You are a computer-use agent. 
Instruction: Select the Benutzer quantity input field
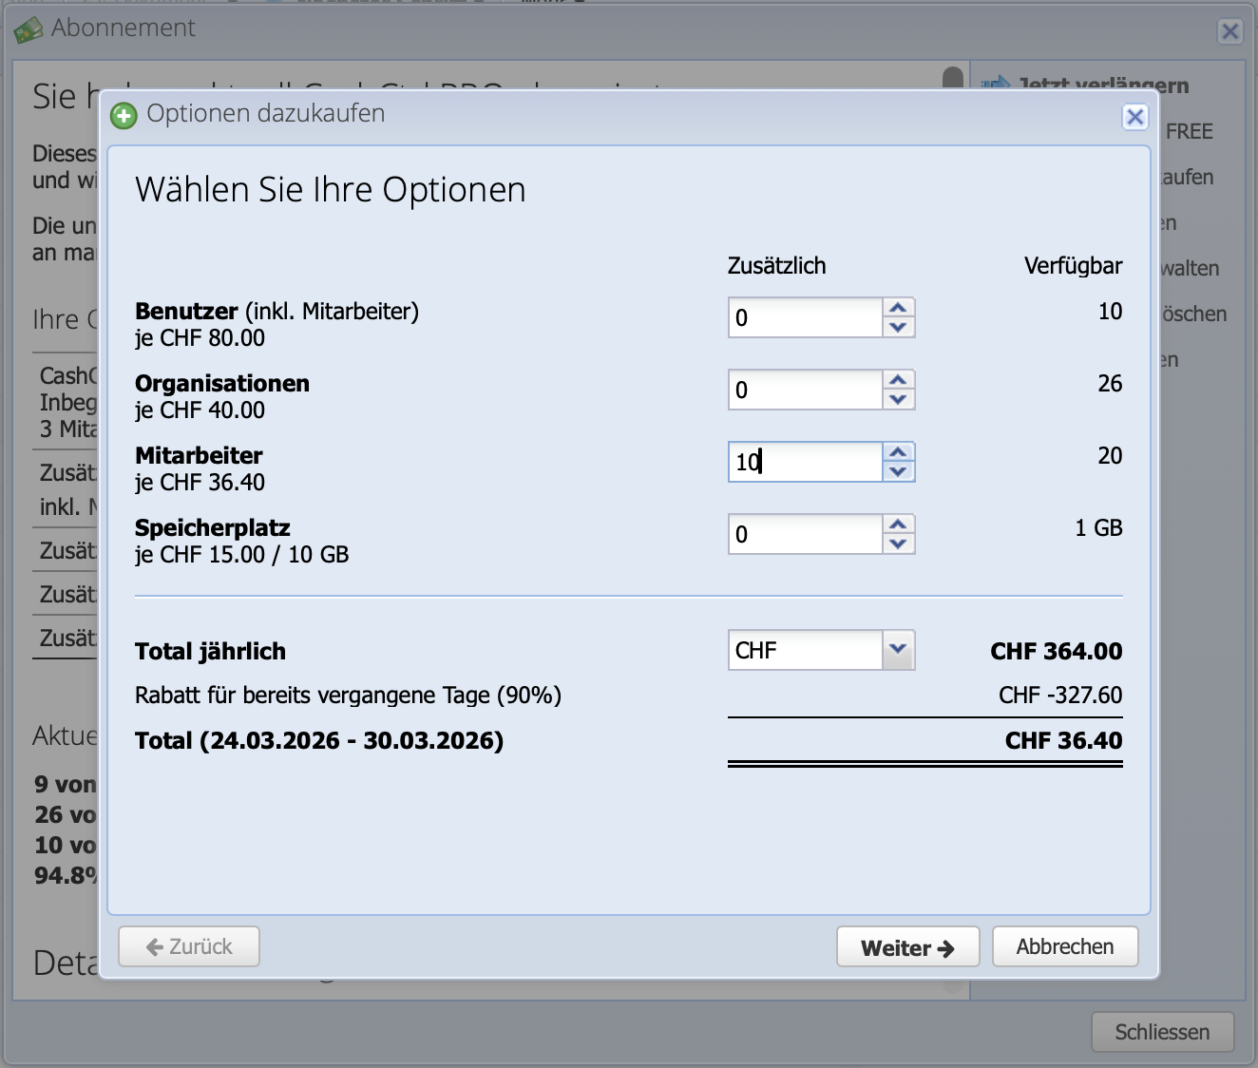point(803,317)
